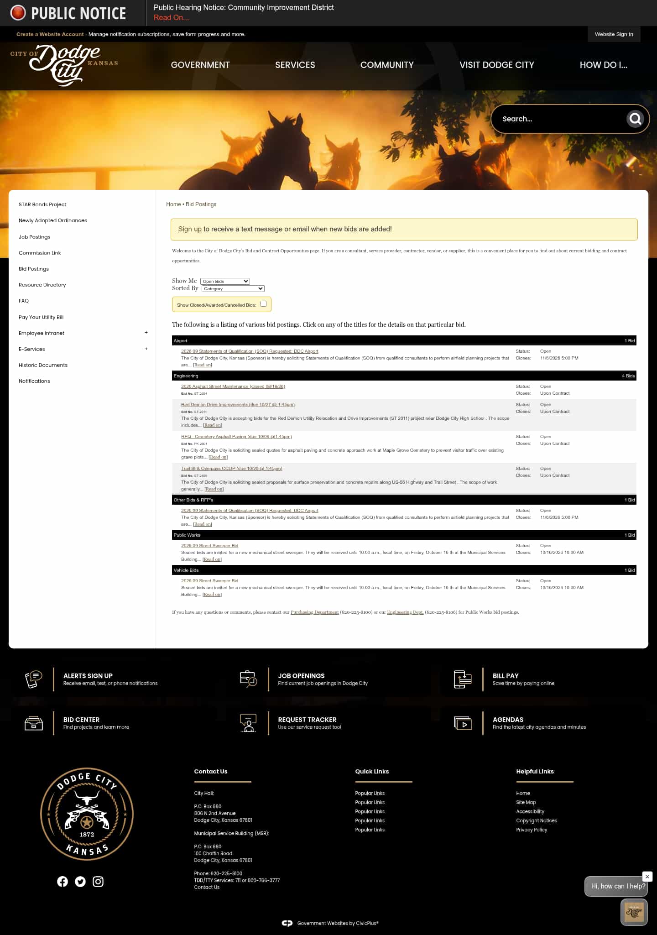This screenshot has height=935, width=657.
Task: Click the Engineering category header bar
Action: 404,376
